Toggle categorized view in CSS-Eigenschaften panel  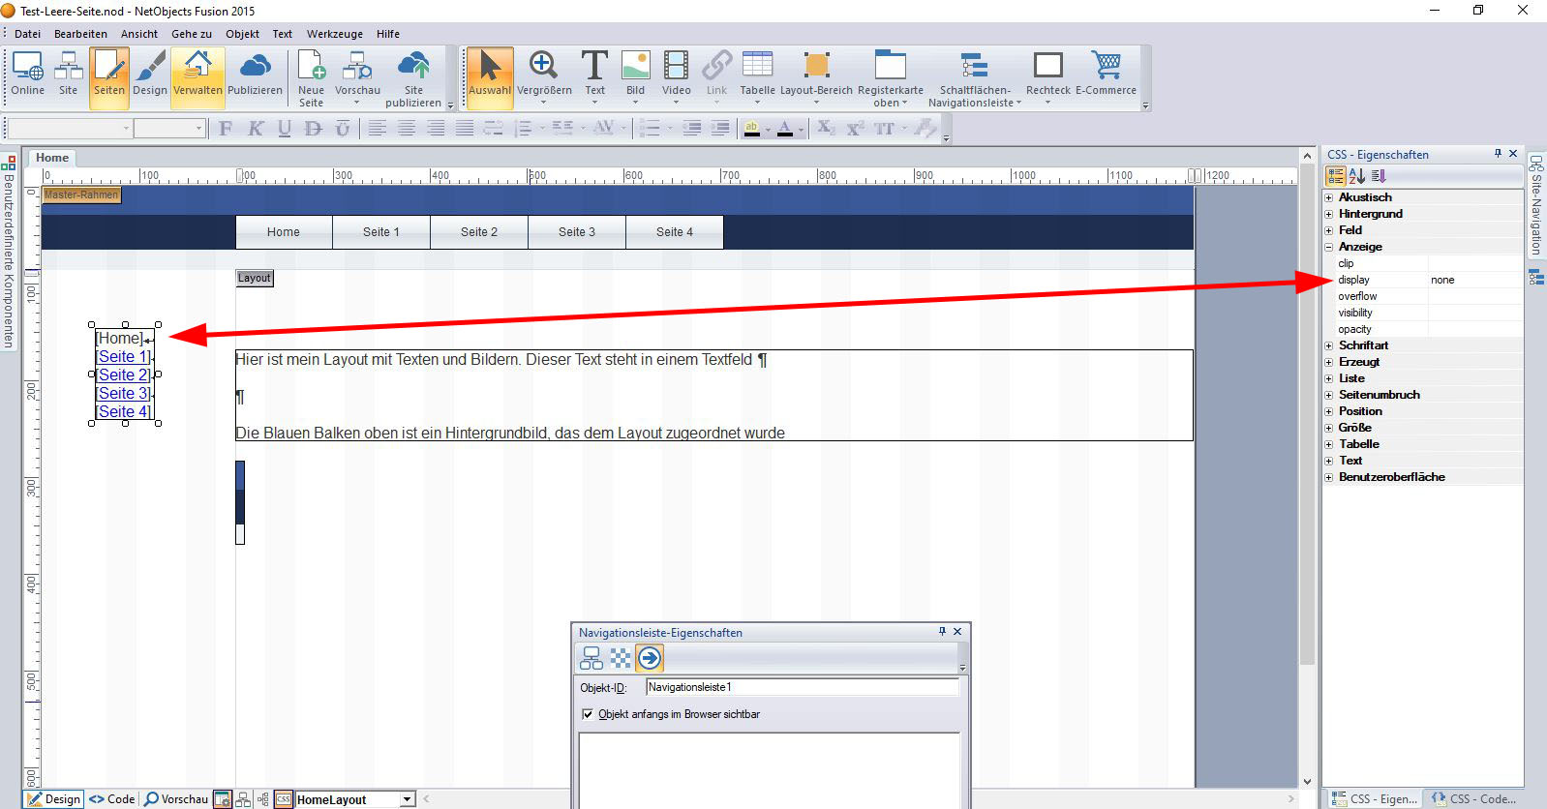coord(1336,176)
